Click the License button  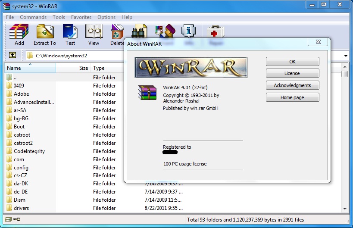pyautogui.click(x=292, y=73)
